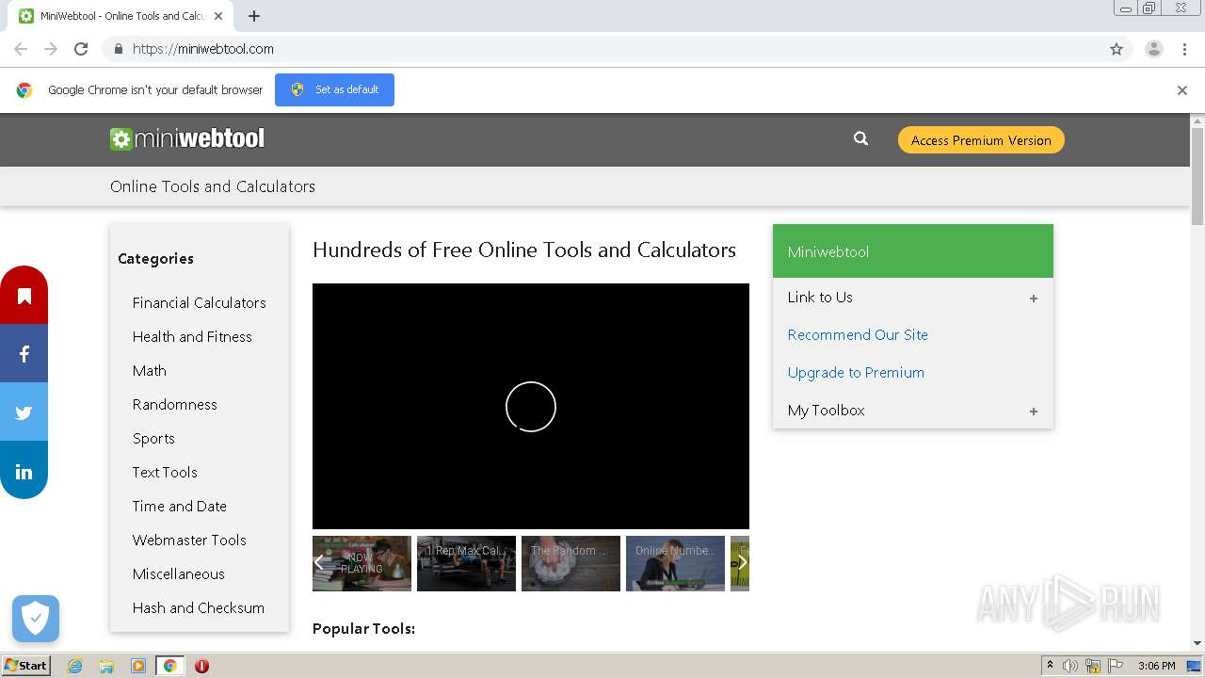
Task: Open the Miscellaneous category
Action: [x=179, y=574]
